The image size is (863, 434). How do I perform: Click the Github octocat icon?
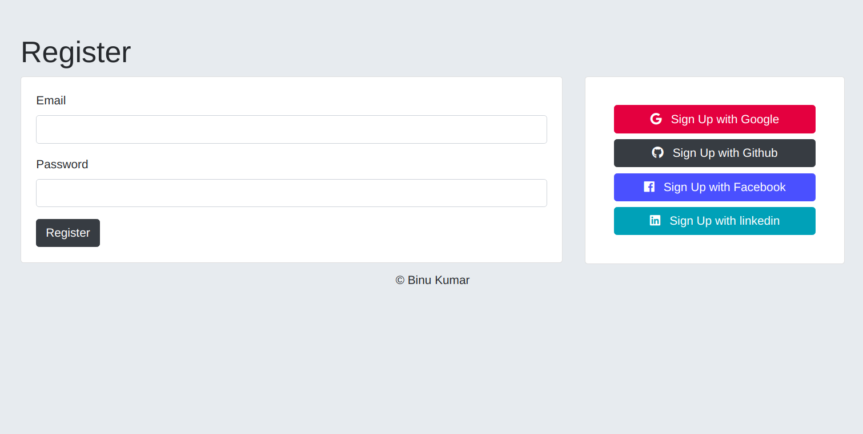658,153
